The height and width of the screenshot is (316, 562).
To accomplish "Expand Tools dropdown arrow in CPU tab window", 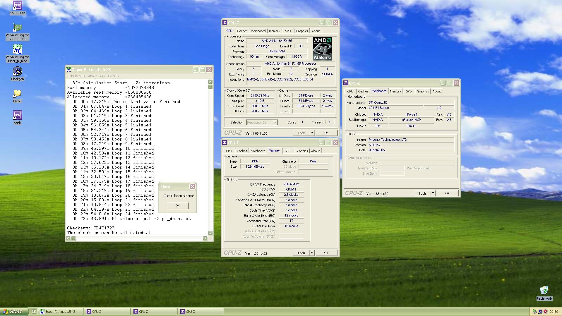I will tap(312, 133).
